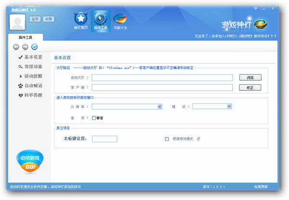Open the title bar menu arrow icon
Image resolution: width=289 pixels, height=200 pixels.
[x=256, y=9]
